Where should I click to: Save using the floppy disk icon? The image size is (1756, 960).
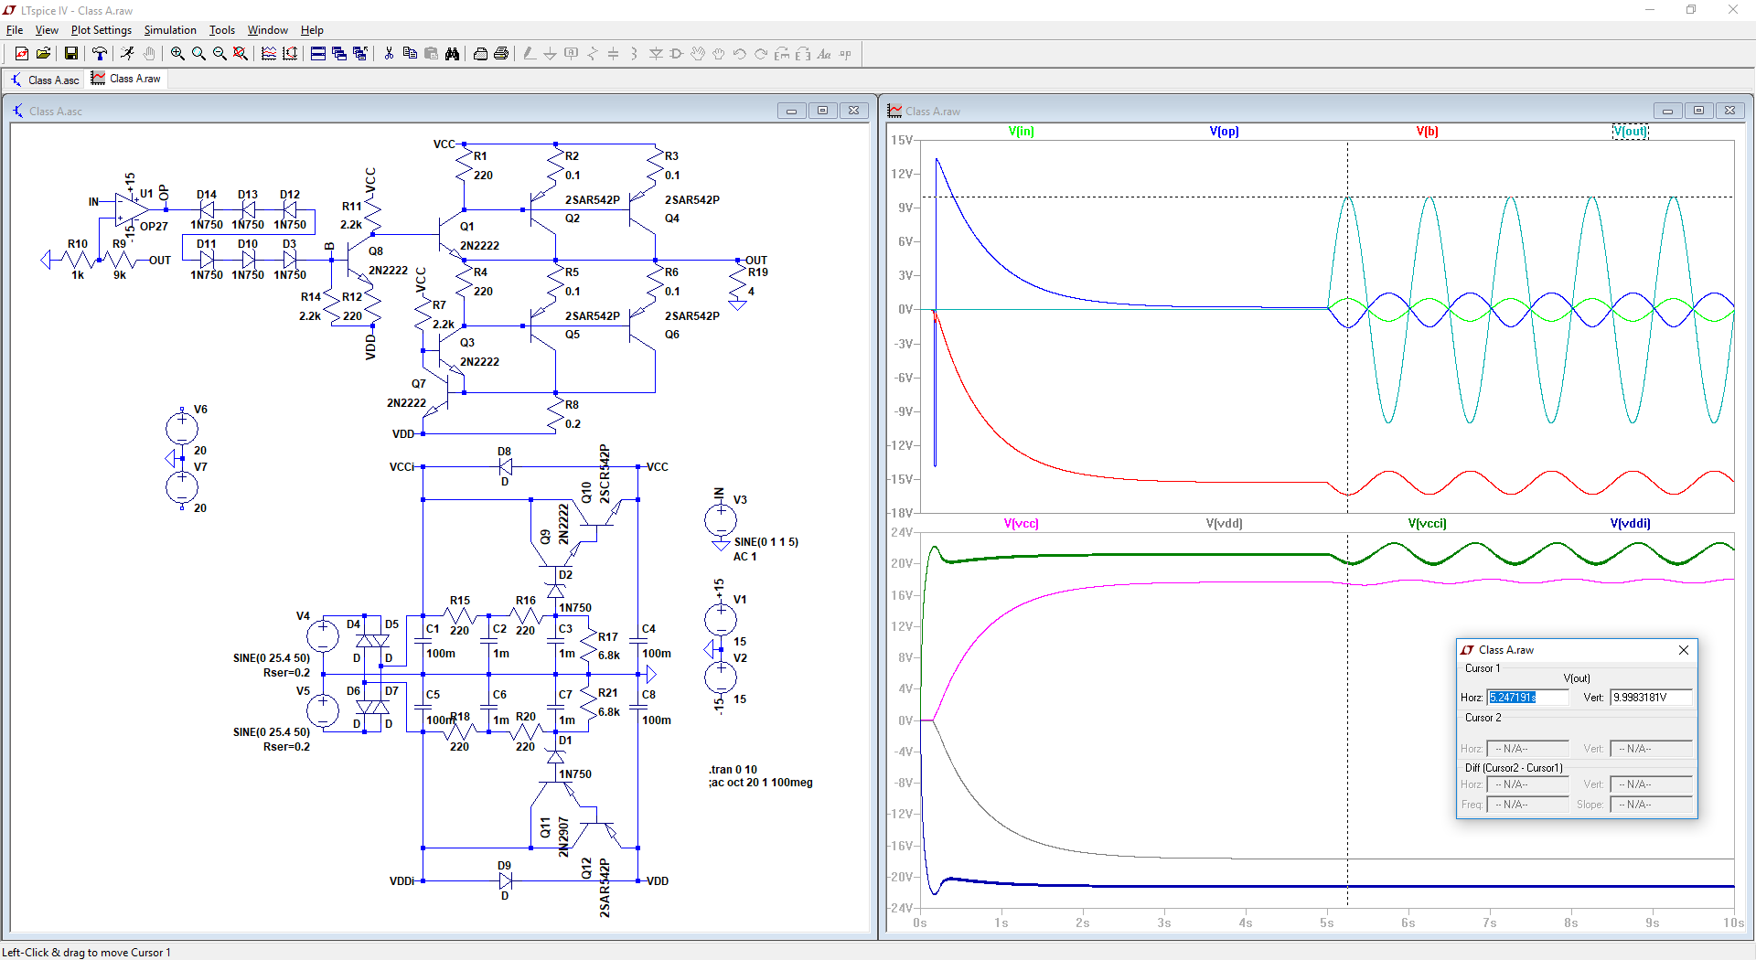pos(70,54)
